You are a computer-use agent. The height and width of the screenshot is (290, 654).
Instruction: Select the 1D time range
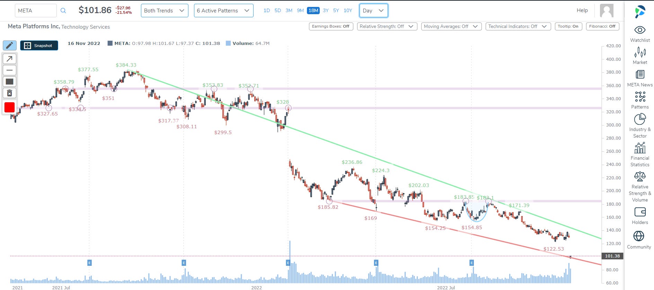(x=267, y=11)
